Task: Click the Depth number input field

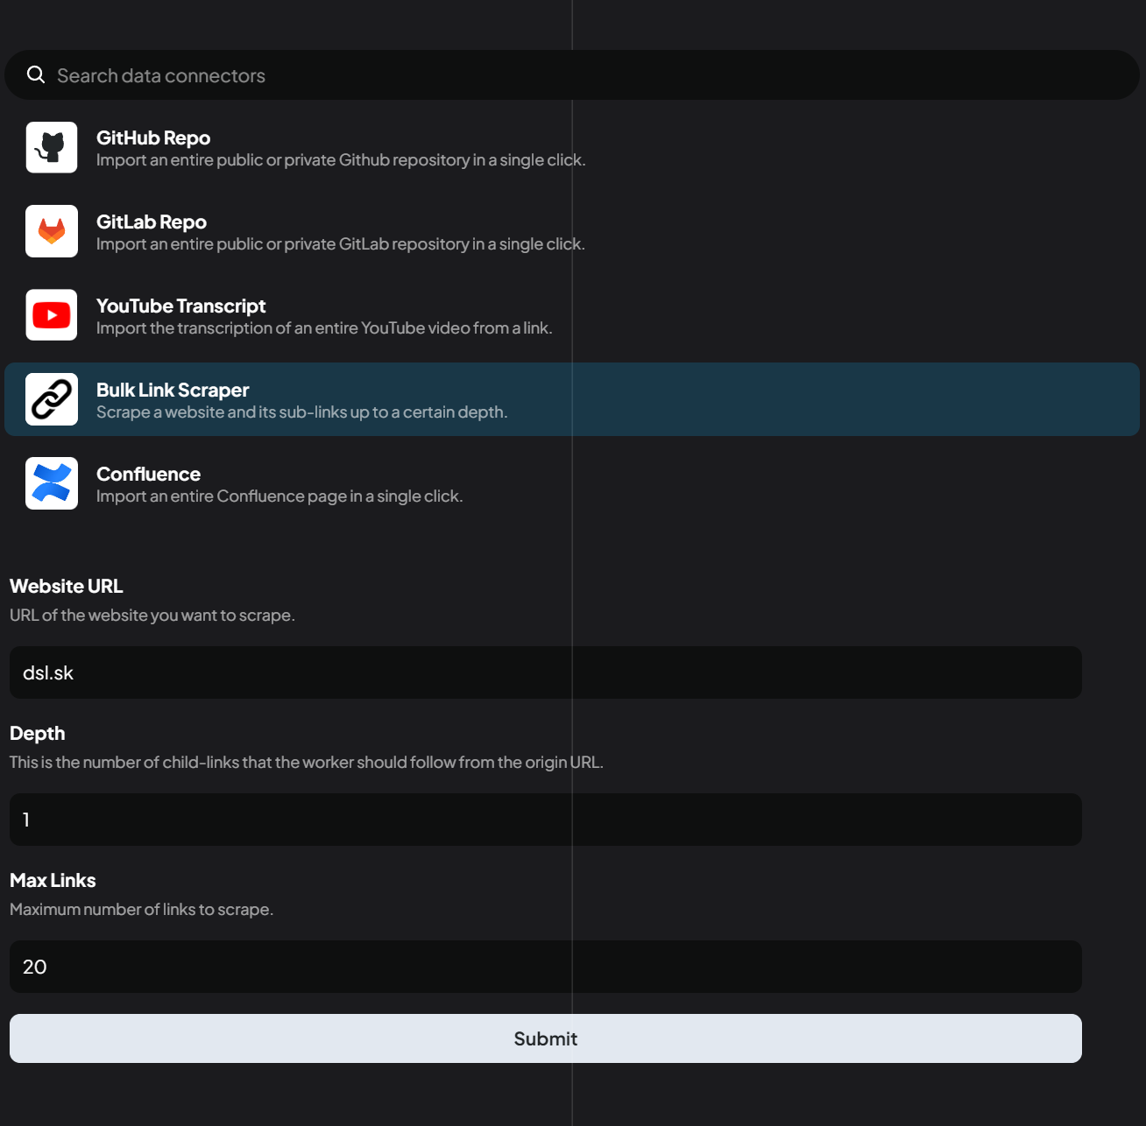Action: [545, 820]
